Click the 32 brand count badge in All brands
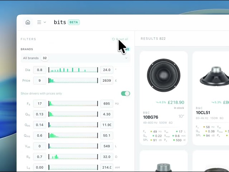 click(x=45, y=58)
